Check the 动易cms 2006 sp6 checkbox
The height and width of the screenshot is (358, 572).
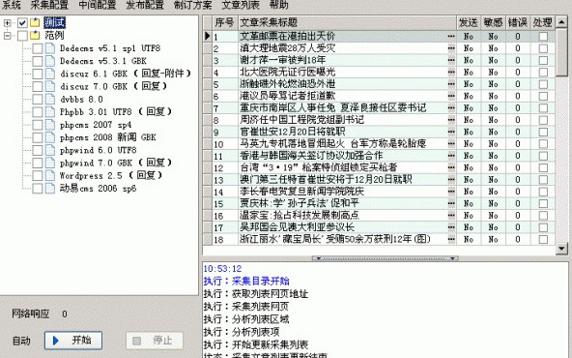(x=38, y=189)
